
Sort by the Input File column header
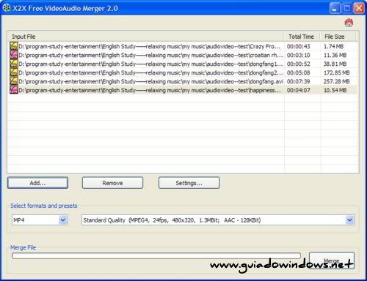point(145,37)
